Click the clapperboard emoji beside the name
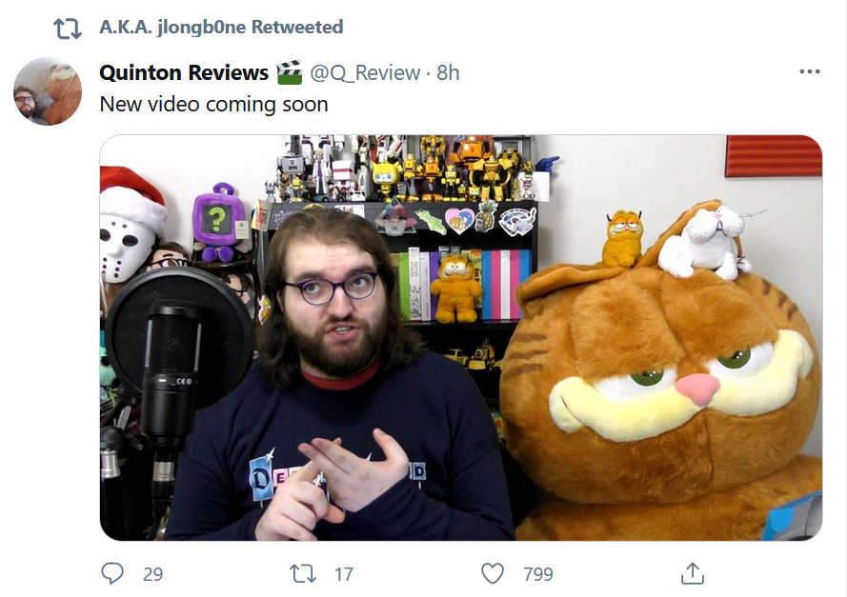 pos(289,72)
